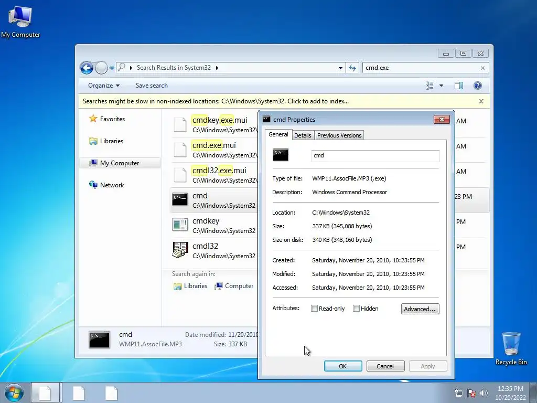Click the second taskbar program icon
The height and width of the screenshot is (403, 537).
79,393
